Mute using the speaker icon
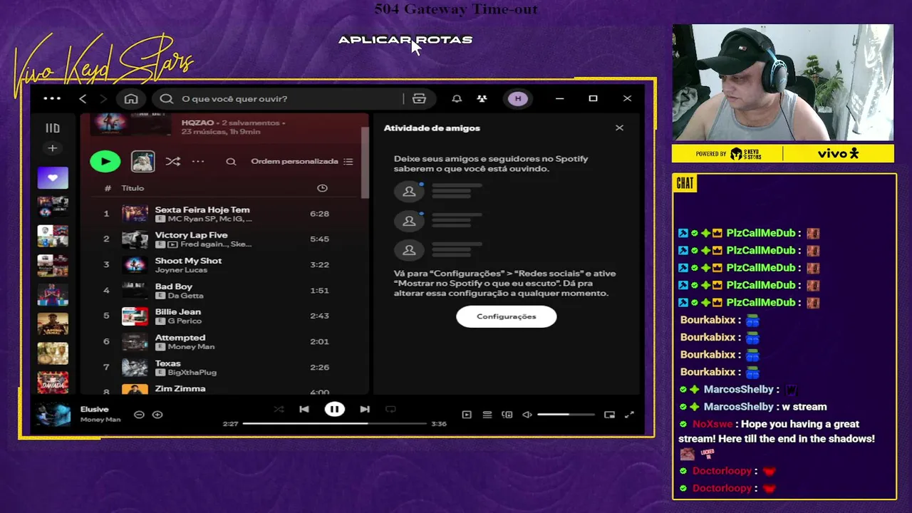 pos(527,415)
